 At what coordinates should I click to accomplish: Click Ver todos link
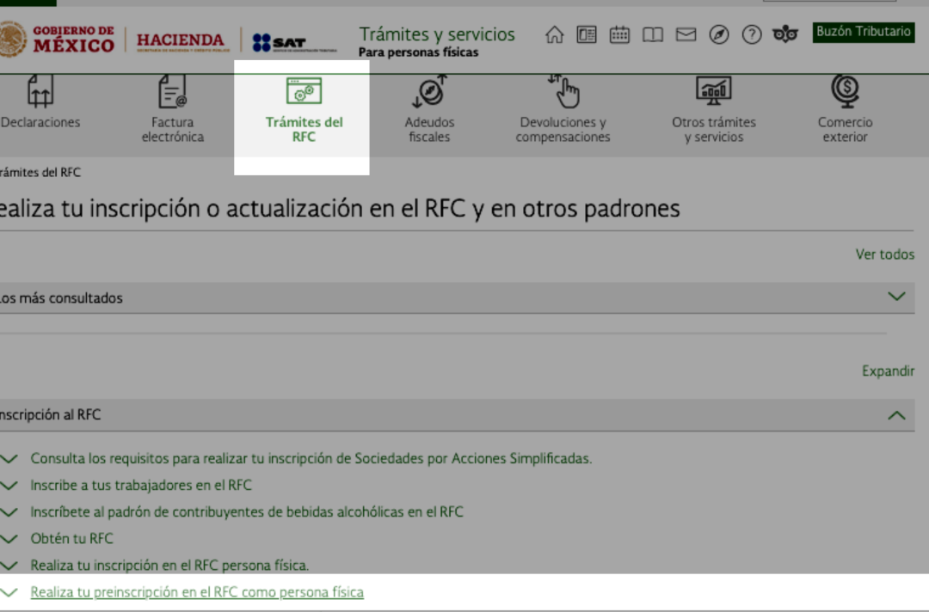884,254
